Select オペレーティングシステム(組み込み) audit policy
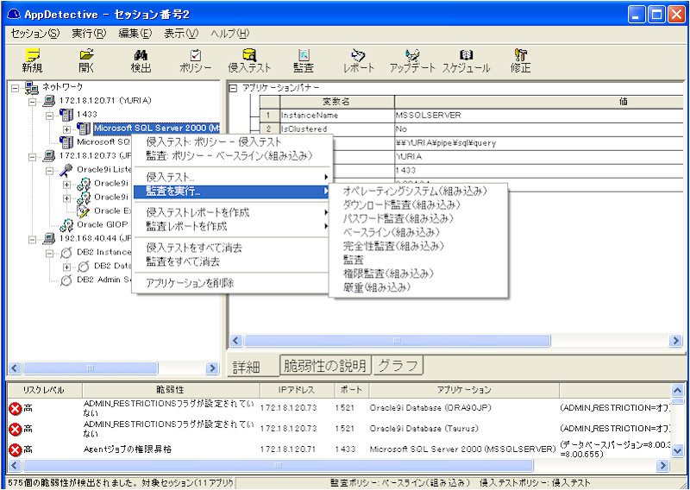The image size is (690, 490). coord(418,191)
